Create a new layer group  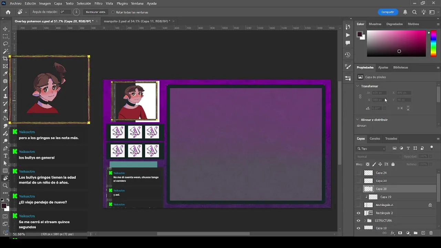tap(416, 233)
